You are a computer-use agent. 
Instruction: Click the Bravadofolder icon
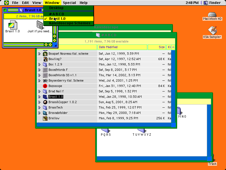pos(45,113)
